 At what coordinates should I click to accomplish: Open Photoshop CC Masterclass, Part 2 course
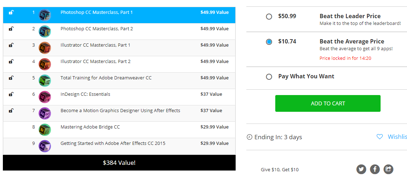pos(96,29)
